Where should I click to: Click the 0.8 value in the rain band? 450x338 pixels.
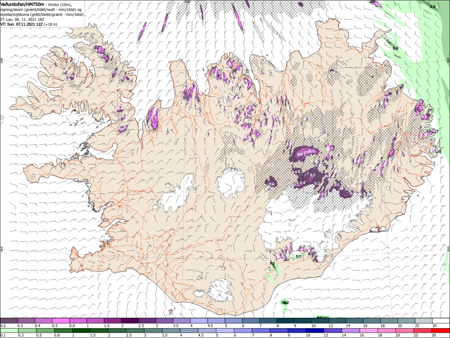(433, 7)
